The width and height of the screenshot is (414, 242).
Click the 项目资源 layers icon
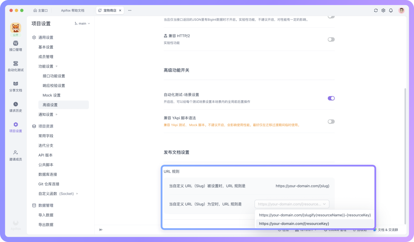[x=34, y=126]
